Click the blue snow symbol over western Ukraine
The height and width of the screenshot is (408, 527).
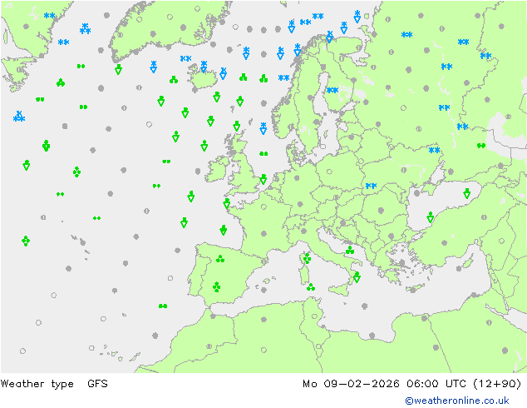(371, 186)
